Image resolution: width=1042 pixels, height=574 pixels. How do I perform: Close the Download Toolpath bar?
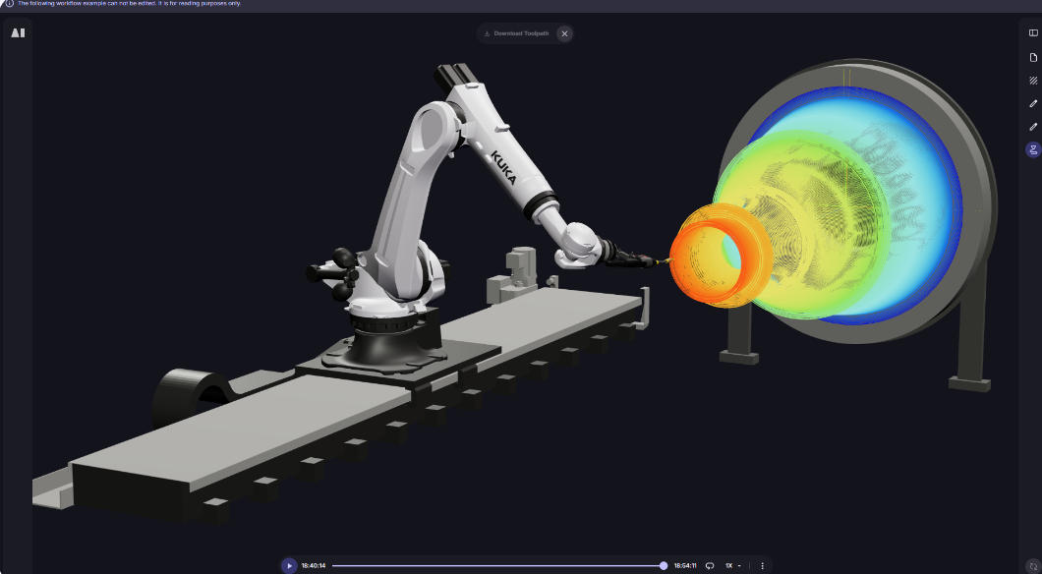tap(564, 33)
